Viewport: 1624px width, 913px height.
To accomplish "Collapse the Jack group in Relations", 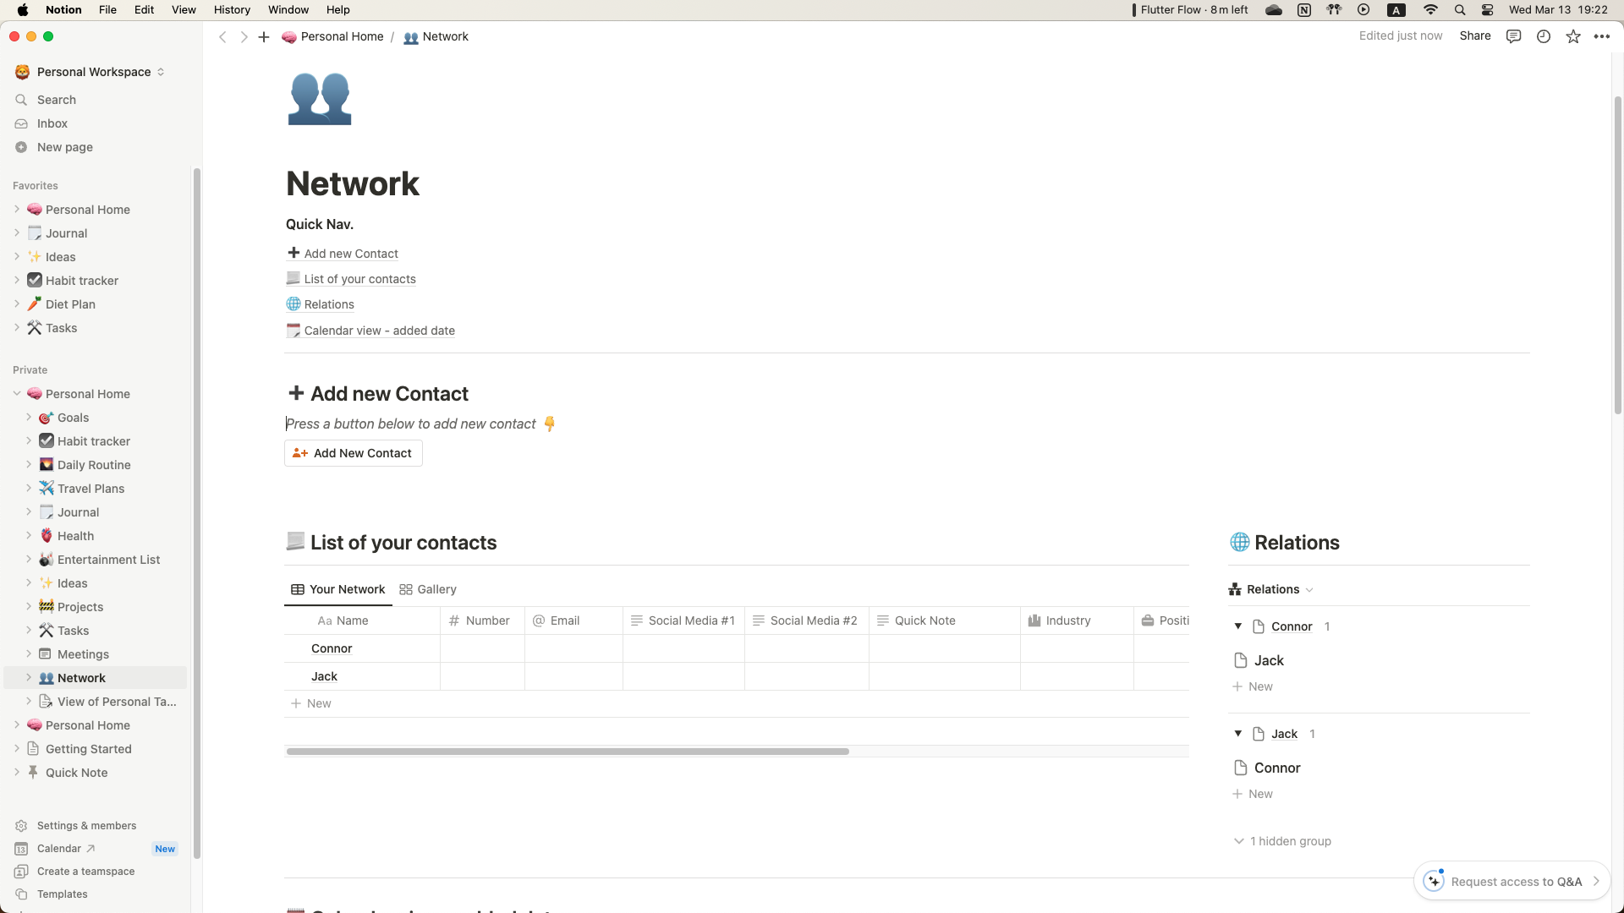I will pos(1238,734).
